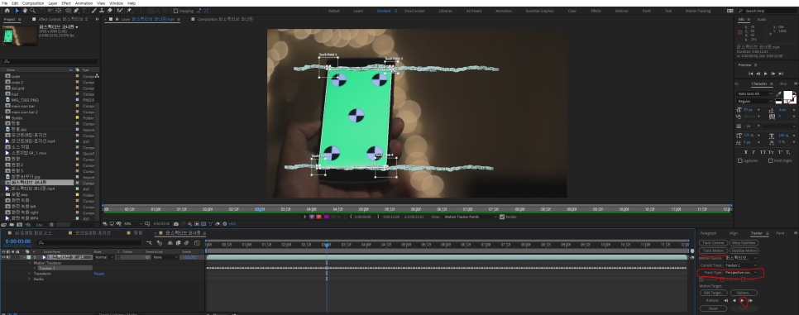Click the Reset button in Tracker
Viewport: 799px width, 315px height.
713,308
